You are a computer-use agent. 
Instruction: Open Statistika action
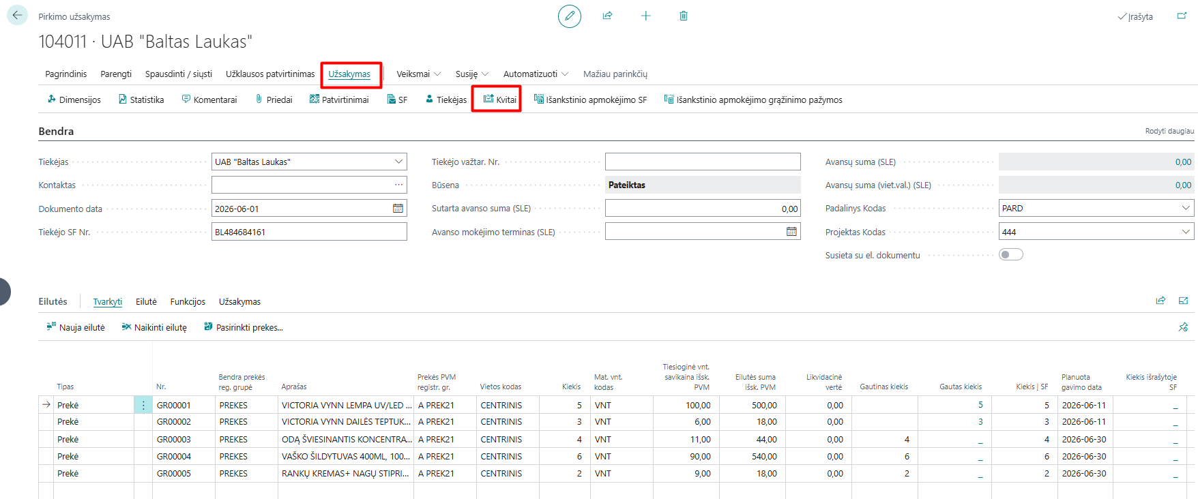pos(141,100)
